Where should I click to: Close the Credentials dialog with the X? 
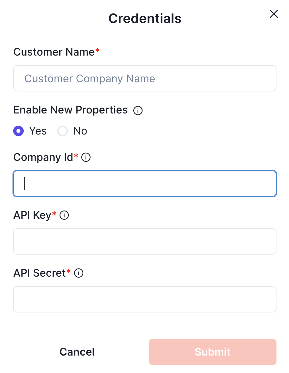274,14
